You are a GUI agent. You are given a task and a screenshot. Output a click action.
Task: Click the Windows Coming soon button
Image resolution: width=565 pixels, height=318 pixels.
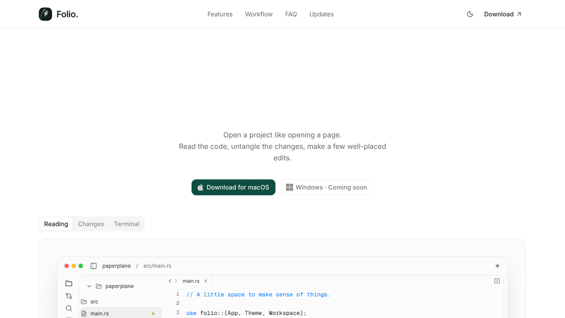[327, 187]
